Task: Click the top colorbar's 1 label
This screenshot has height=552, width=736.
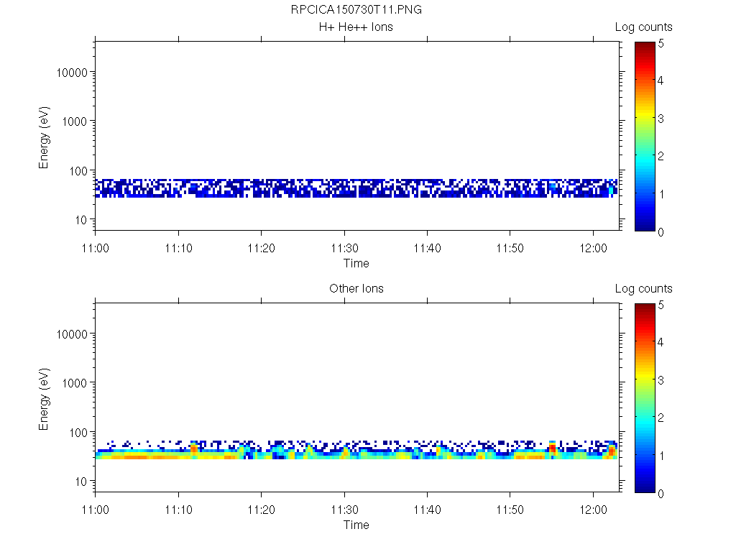Action: [x=661, y=194]
